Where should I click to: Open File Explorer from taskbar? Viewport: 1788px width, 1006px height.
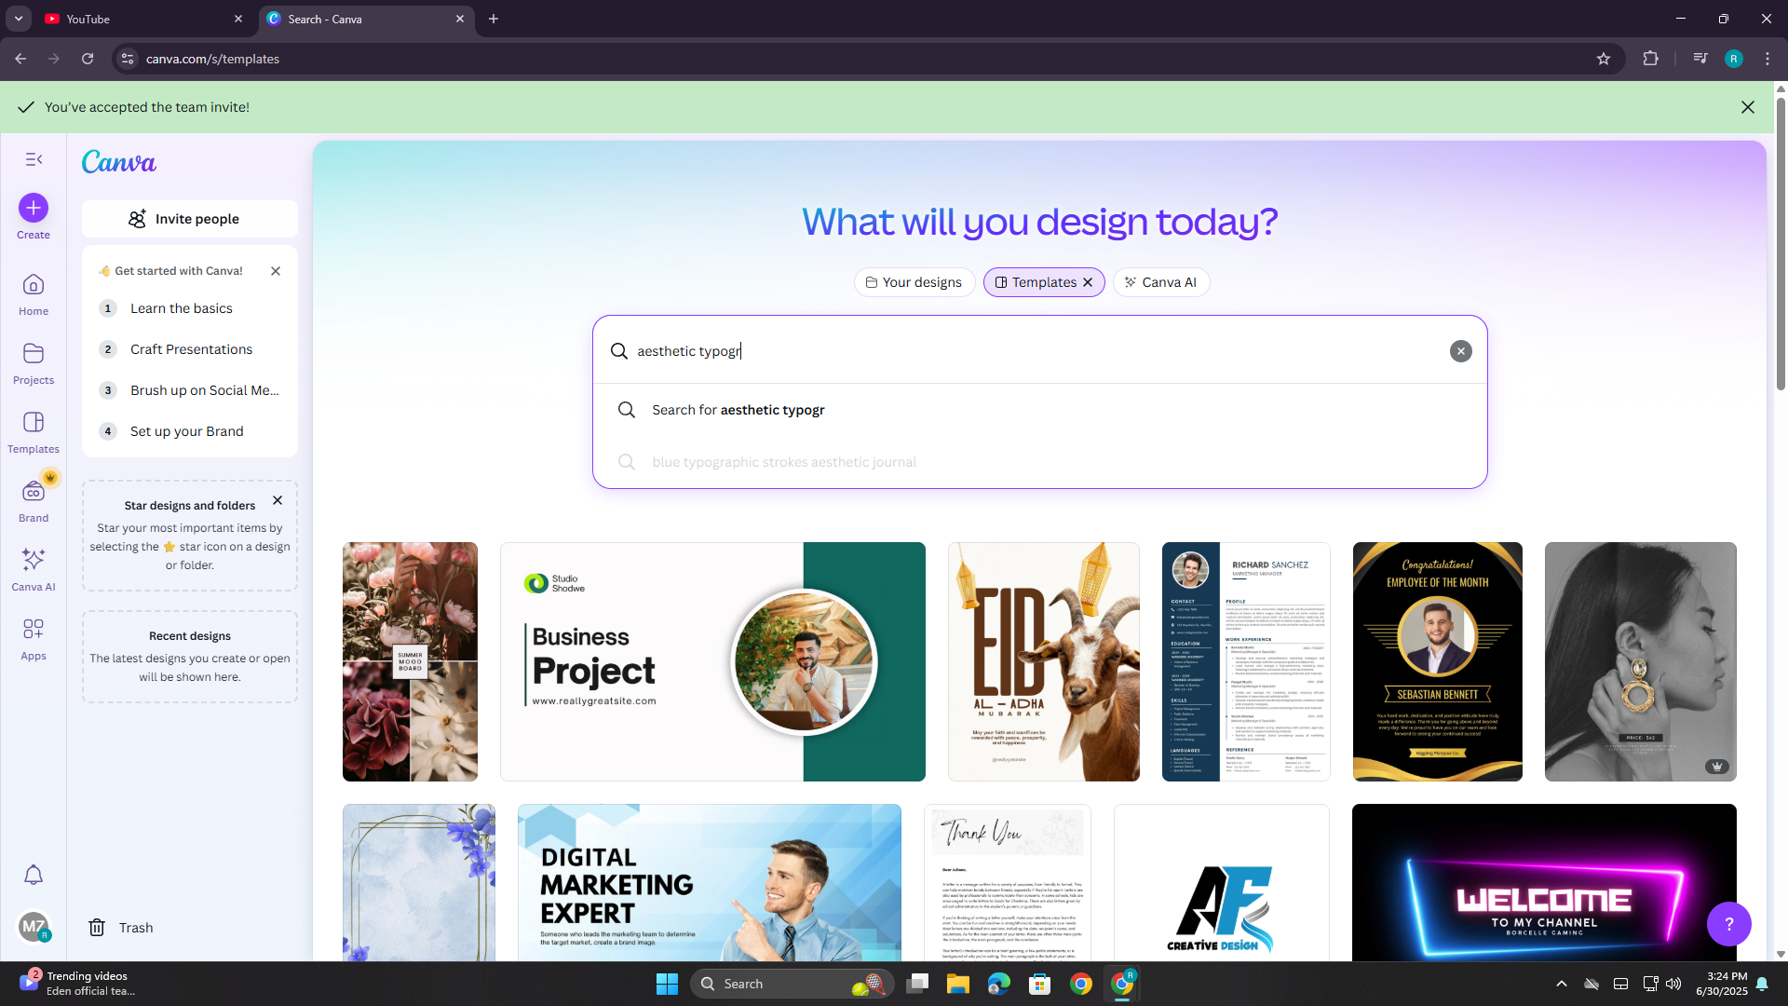[x=958, y=984]
